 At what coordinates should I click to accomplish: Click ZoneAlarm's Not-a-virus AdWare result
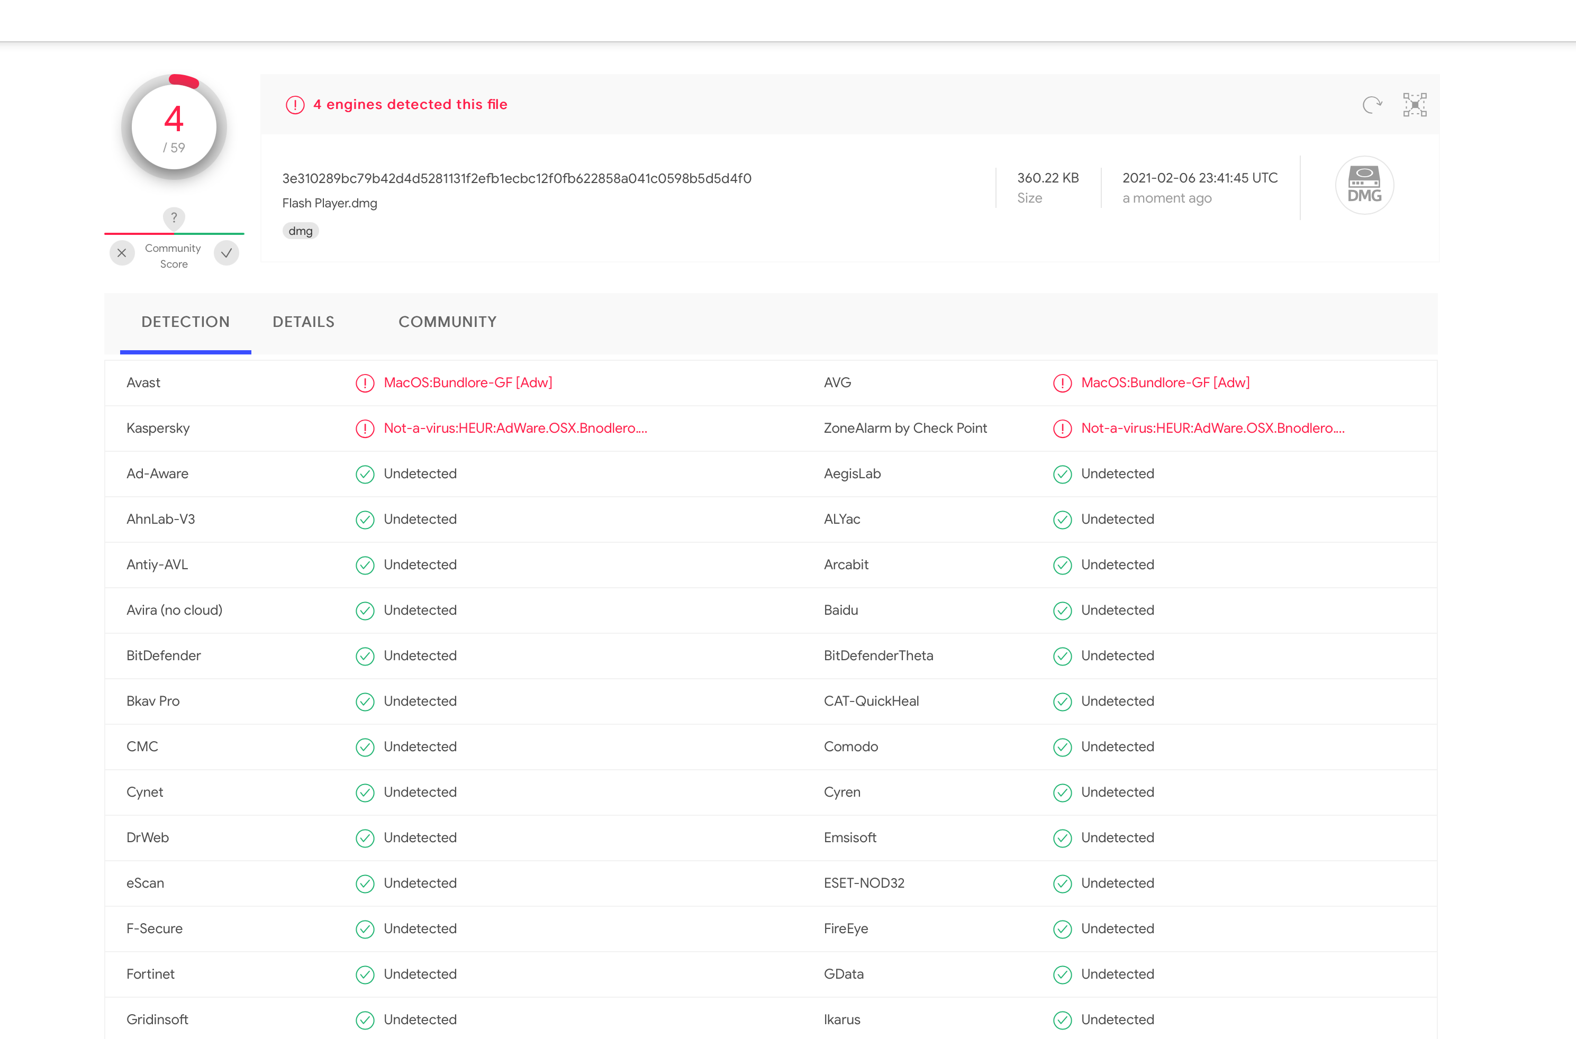click(x=1213, y=428)
